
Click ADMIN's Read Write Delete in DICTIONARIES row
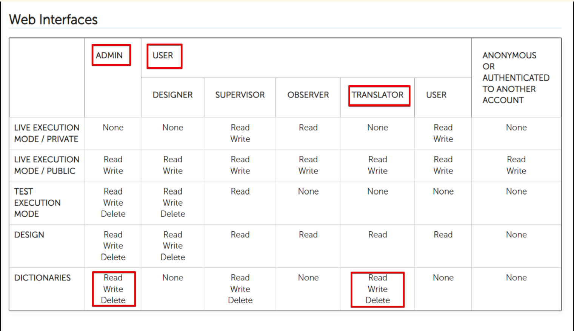click(x=113, y=289)
